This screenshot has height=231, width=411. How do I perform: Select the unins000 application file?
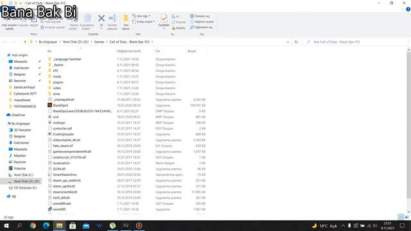tap(59, 209)
